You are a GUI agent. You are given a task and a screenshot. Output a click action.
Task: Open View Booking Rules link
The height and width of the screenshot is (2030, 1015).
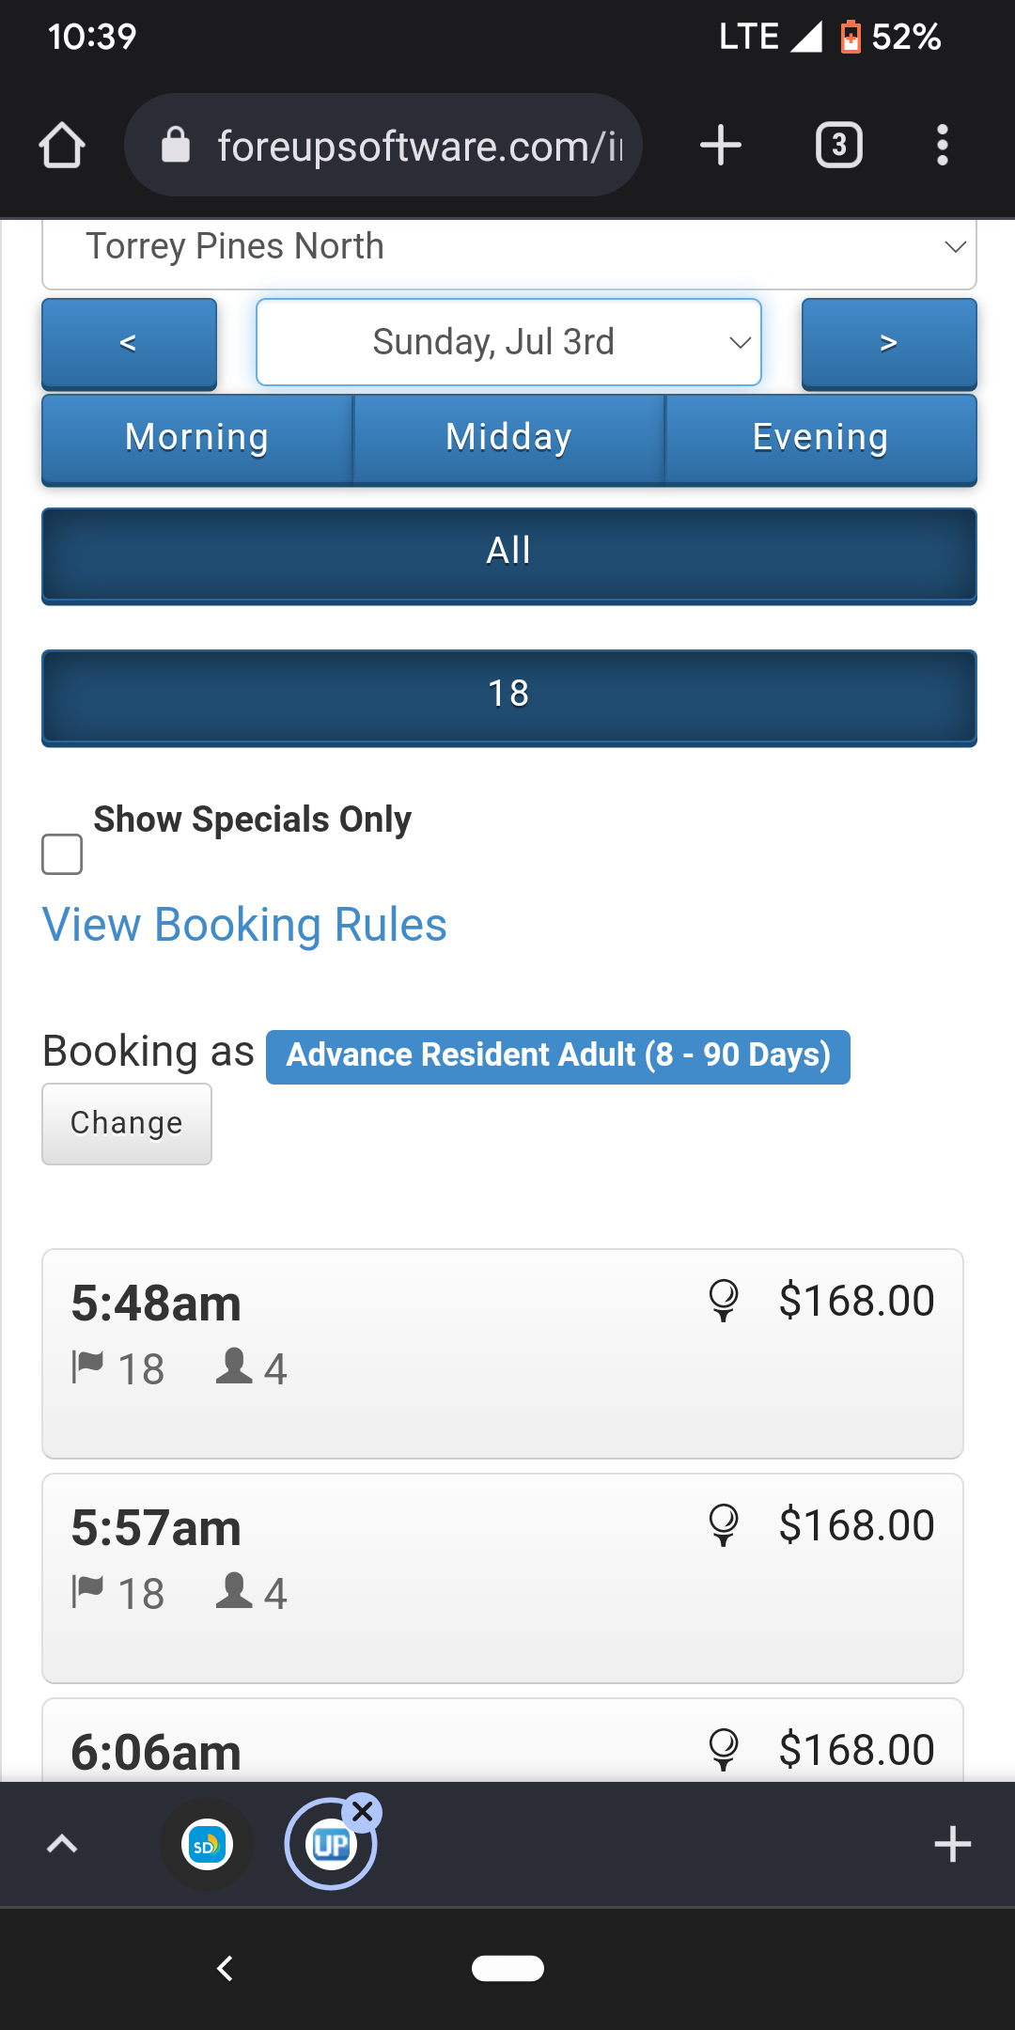(244, 925)
